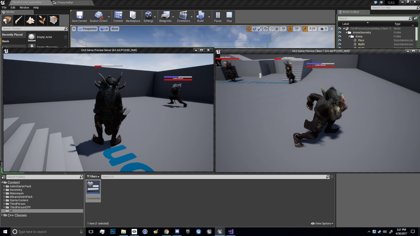Collapse Arena folder in World Outliner
This screenshot has height=236, width=420.
click(349, 36)
